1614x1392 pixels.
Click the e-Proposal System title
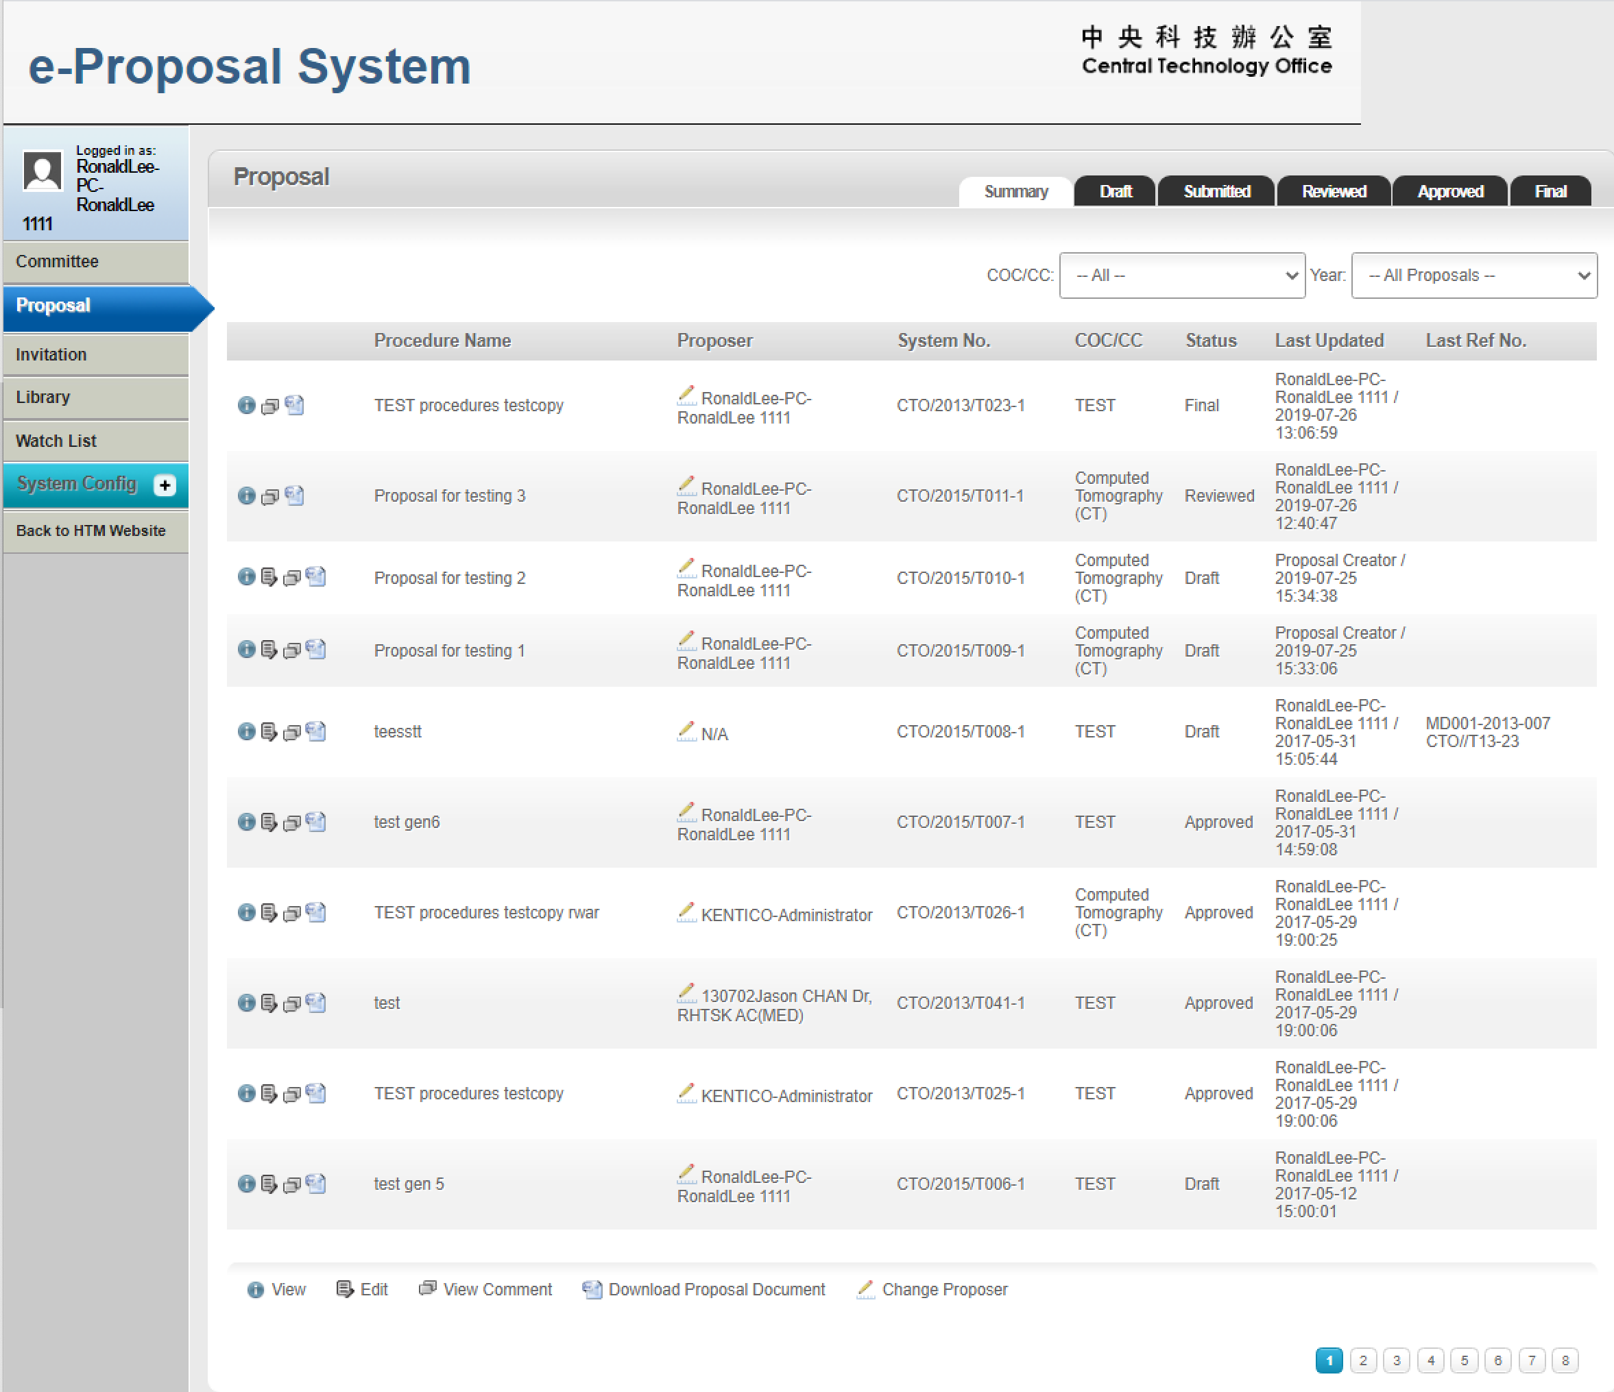[250, 66]
